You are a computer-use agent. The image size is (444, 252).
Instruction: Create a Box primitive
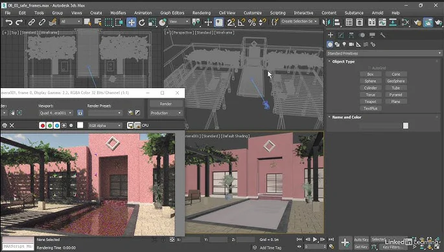tap(370, 74)
